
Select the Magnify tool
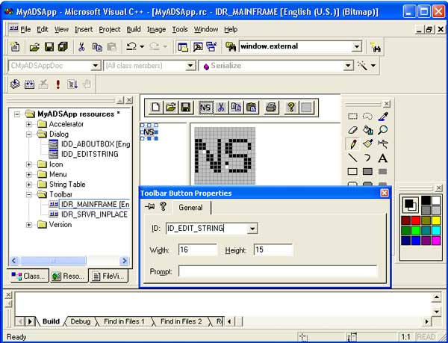point(382,130)
